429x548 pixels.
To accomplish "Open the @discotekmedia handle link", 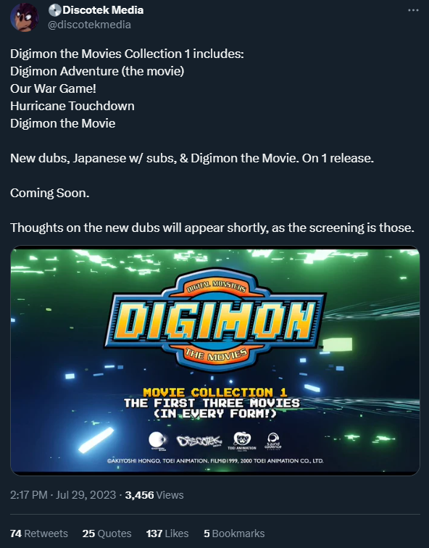I will click(x=89, y=25).
